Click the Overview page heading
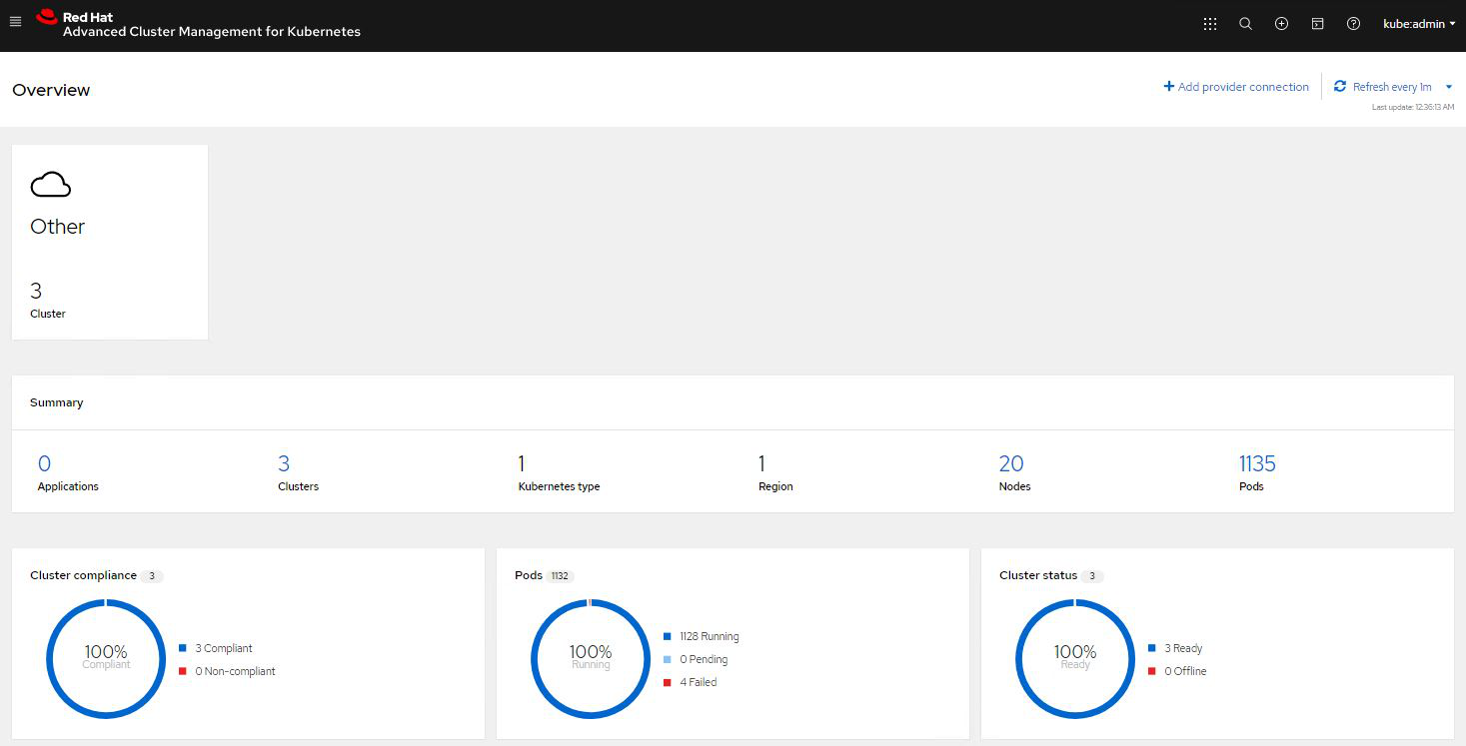 [51, 90]
